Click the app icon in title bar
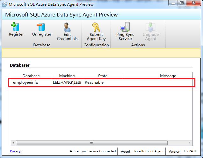203x158 pixels. click(x=5, y=4)
